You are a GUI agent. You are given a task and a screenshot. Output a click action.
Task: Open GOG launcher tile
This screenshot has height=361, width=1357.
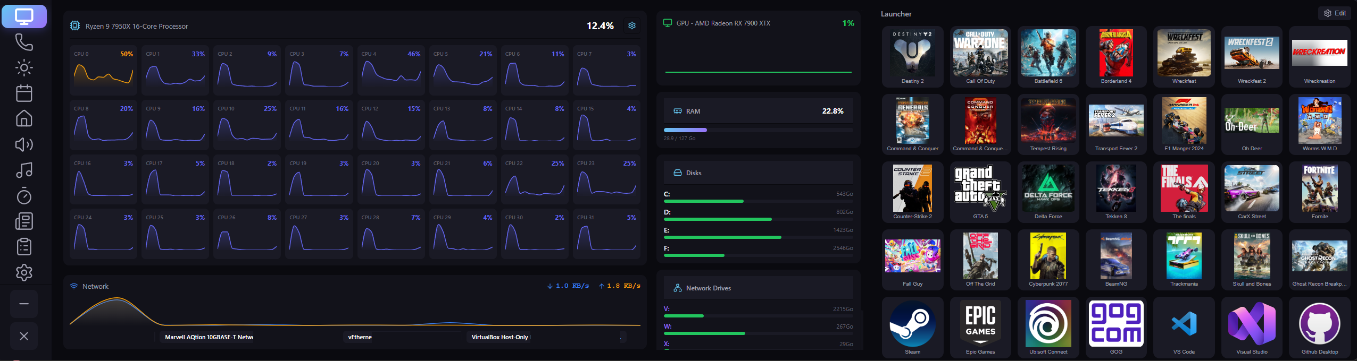coord(1116,327)
